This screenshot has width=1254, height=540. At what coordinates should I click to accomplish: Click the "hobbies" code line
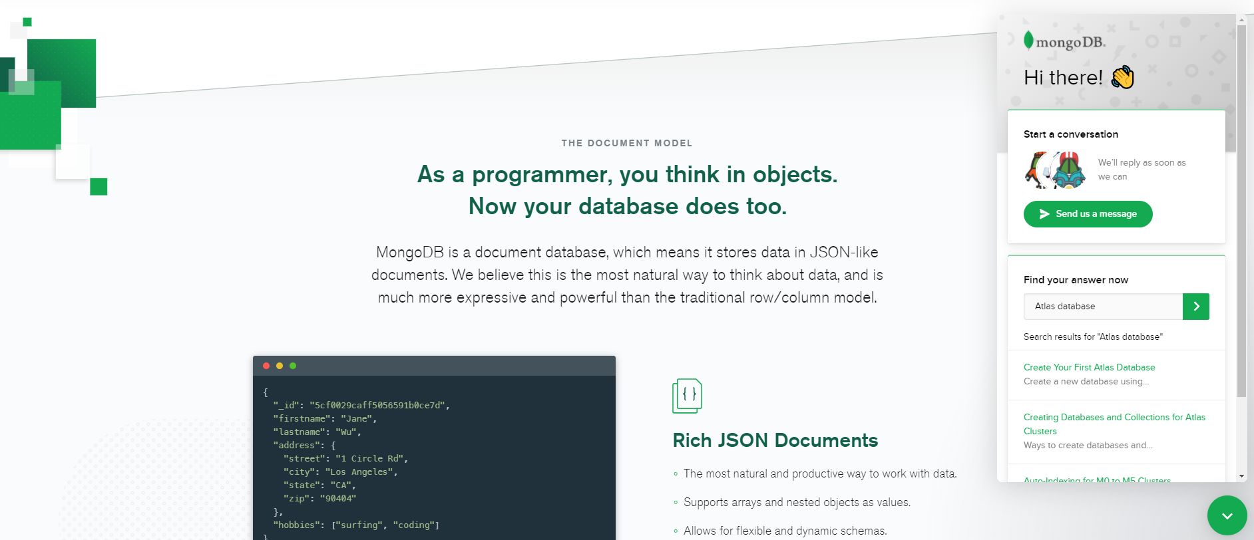click(356, 525)
